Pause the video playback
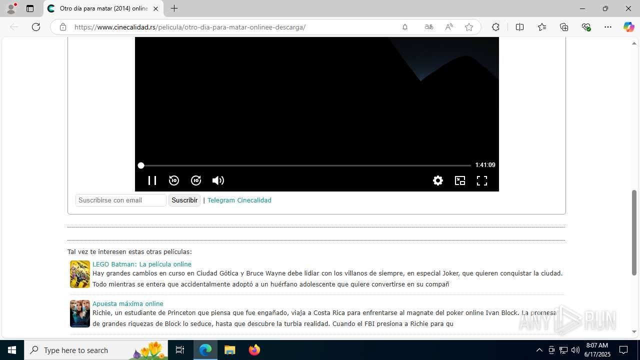Image resolution: width=640 pixels, height=360 pixels. click(x=152, y=180)
